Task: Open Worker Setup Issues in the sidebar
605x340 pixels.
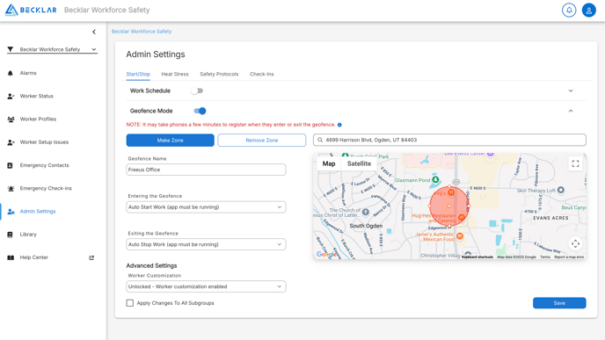Action: tap(44, 142)
